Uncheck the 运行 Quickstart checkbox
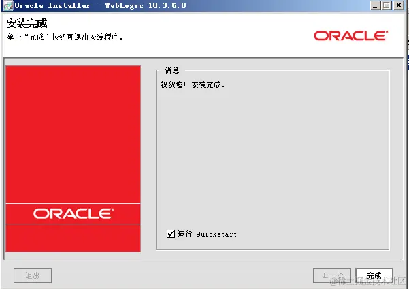This screenshot has height=289, width=409. point(171,233)
